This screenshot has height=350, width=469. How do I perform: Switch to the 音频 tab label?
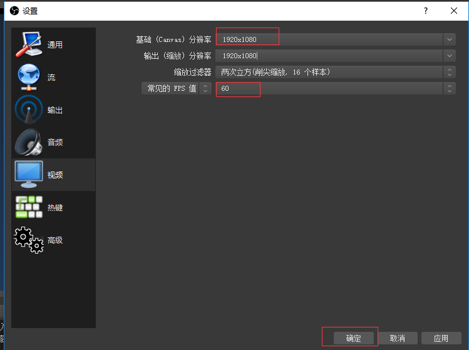tap(54, 142)
